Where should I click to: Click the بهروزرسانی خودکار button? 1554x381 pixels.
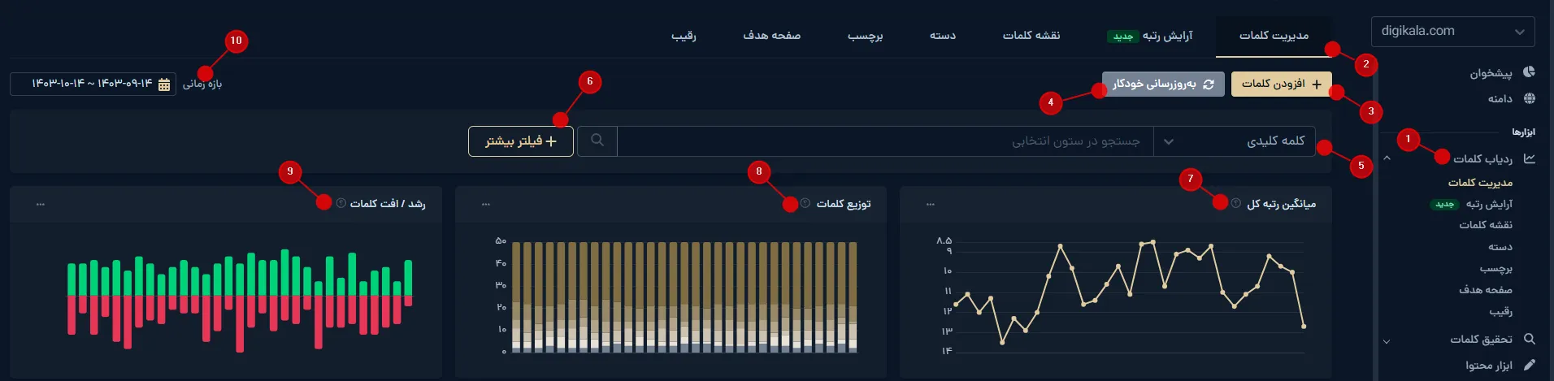pyautogui.click(x=1163, y=84)
